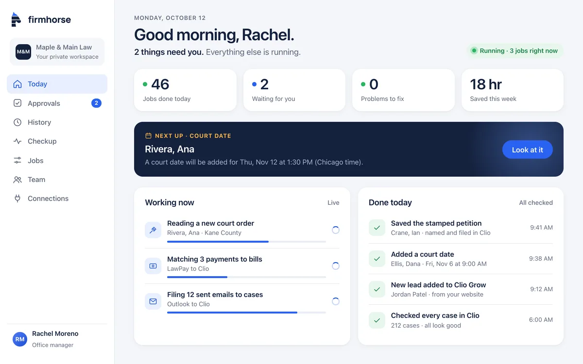583x364 pixels.
Task: Click the Running 3 jobs status pill
Action: tap(514, 50)
